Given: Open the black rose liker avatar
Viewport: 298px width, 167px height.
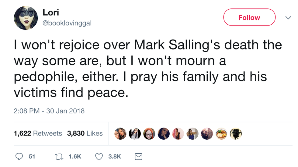Looking at the screenshot, I should tap(236, 134).
